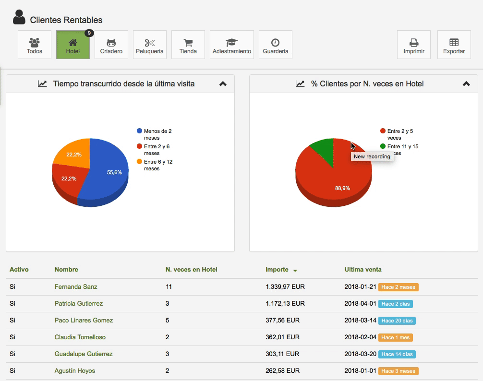The image size is (483, 381).
Task: Collapse the % Clientes por veces panel
Action: coord(466,83)
